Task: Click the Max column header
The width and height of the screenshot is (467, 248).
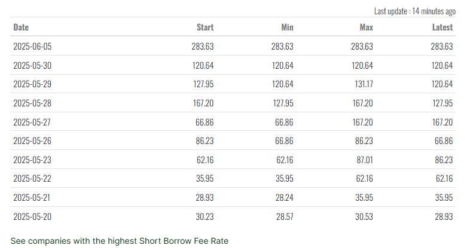Action: (x=366, y=27)
